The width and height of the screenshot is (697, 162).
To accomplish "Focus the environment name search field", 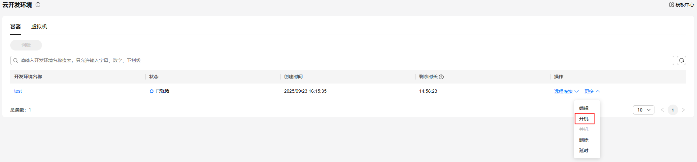I will (x=342, y=60).
